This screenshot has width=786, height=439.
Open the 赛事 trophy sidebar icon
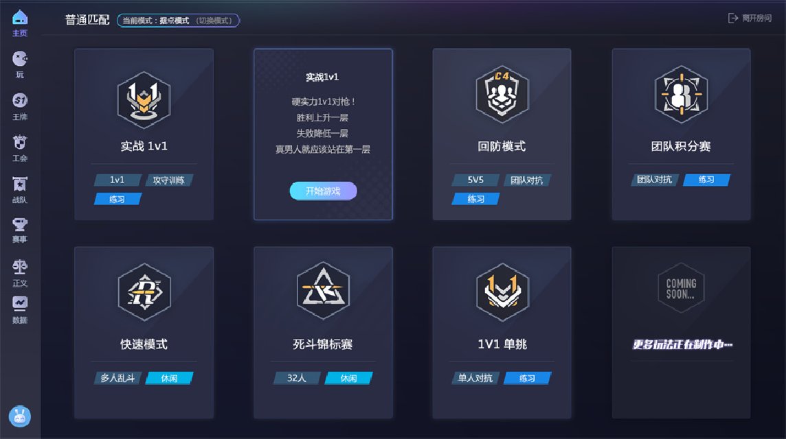20,230
